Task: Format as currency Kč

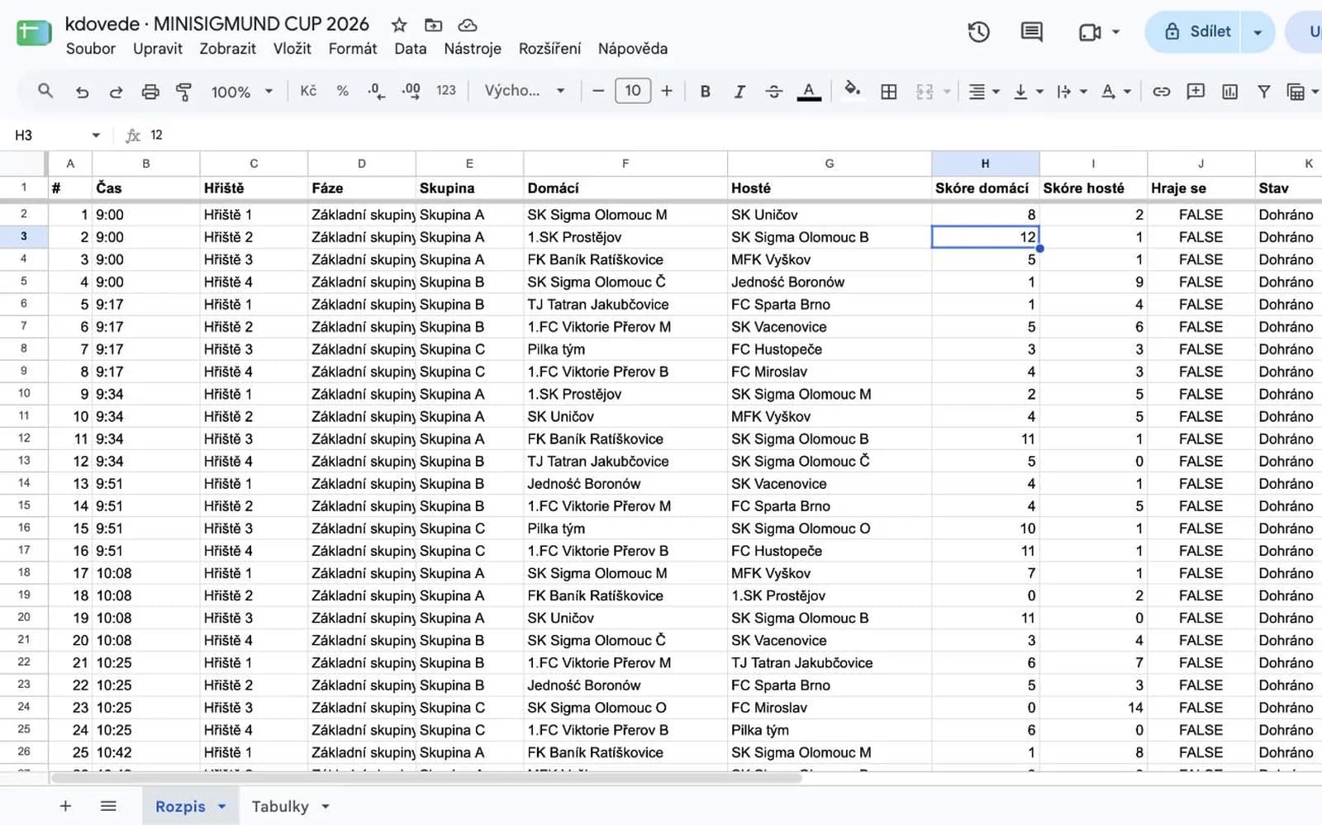Action: pyautogui.click(x=308, y=91)
